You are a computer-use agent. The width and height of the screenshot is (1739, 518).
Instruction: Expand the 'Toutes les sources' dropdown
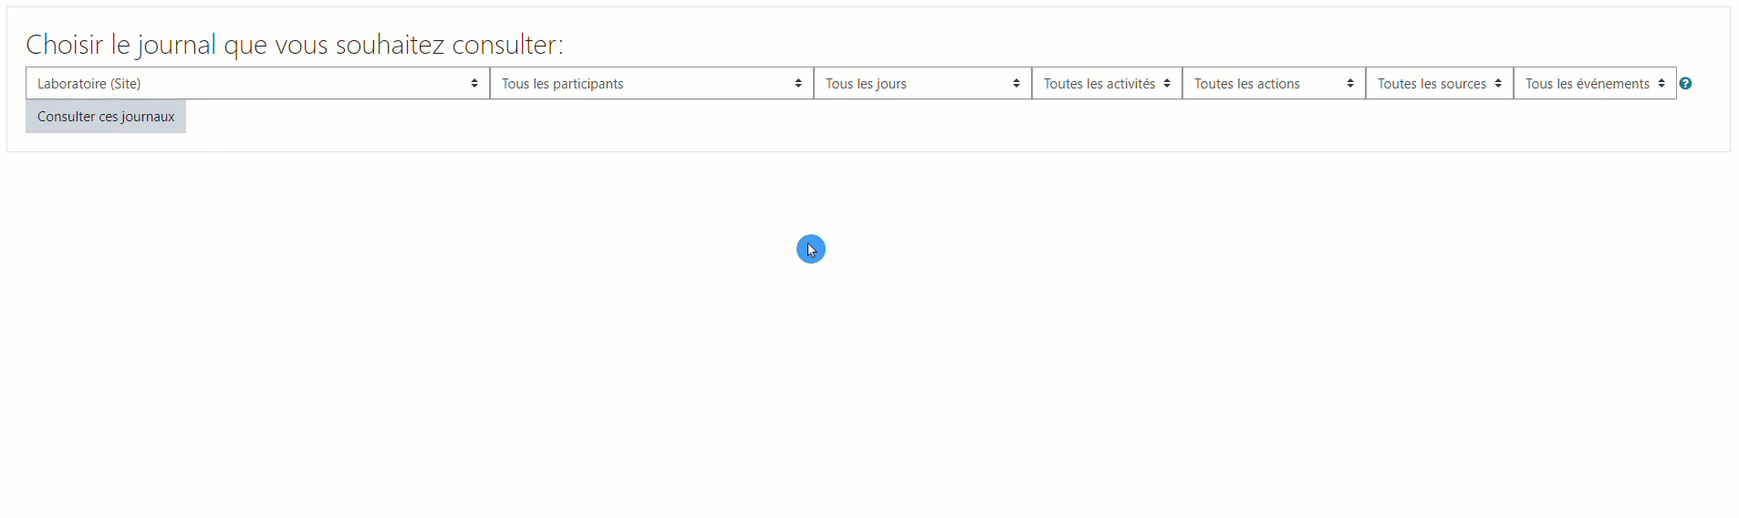pos(1440,83)
